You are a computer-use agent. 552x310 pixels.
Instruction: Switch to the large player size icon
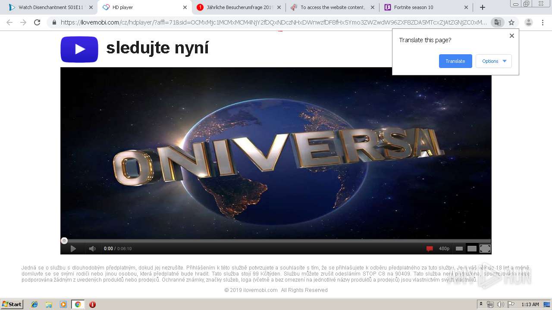[472, 248]
